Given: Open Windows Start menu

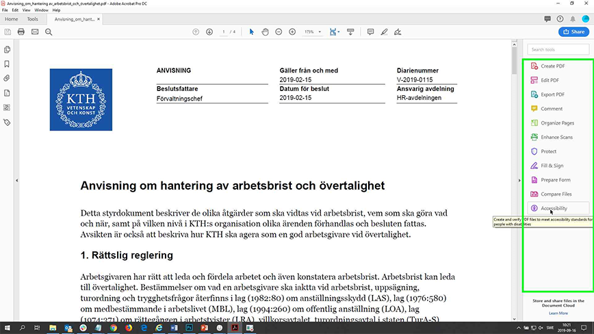Looking at the screenshot, I should [x=7, y=328].
